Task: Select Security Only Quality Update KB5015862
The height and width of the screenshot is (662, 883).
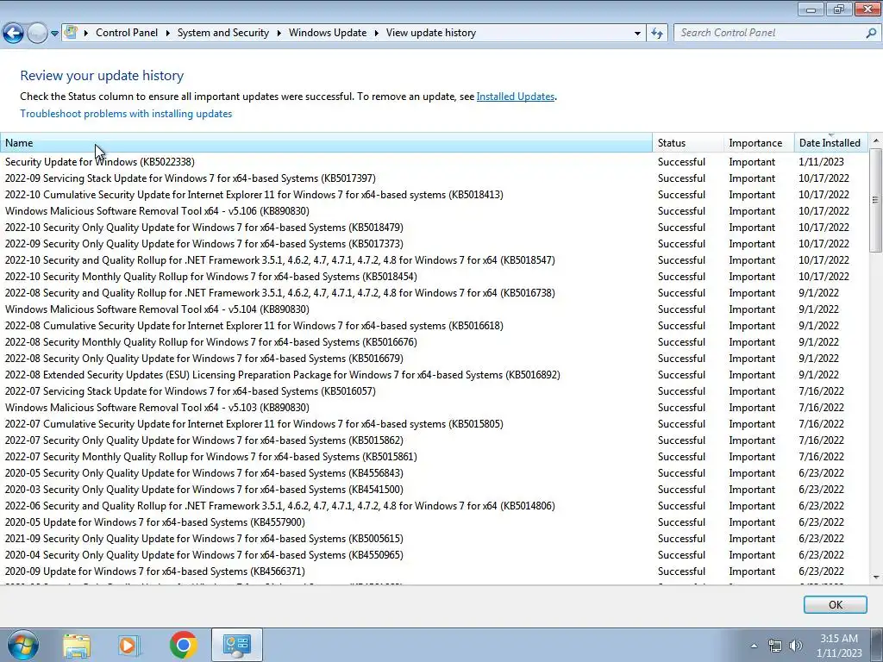Action: pyautogui.click(x=434, y=440)
